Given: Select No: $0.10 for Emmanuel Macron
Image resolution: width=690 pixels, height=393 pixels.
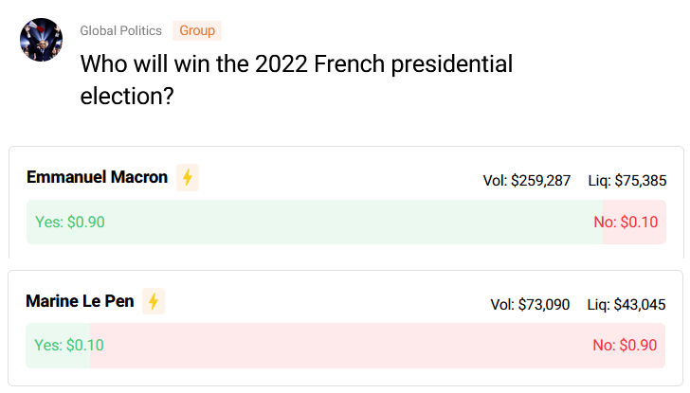Looking at the screenshot, I should (x=626, y=222).
